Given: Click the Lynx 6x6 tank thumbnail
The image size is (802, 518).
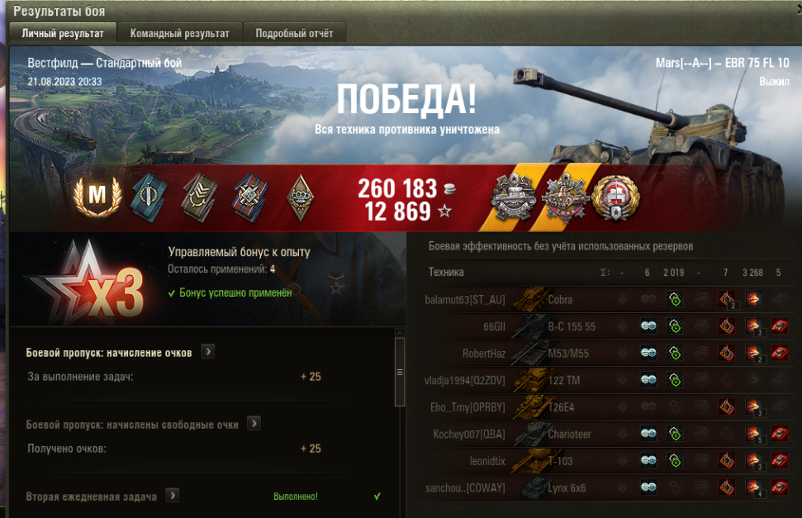Looking at the screenshot, I should [x=534, y=487].
